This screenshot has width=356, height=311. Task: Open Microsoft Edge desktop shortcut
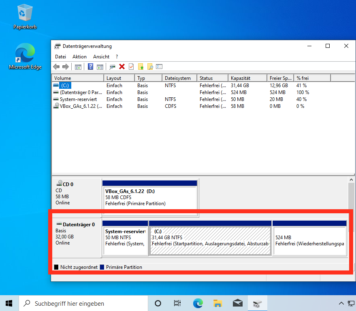pyautogui.click(x=25, y=56)
